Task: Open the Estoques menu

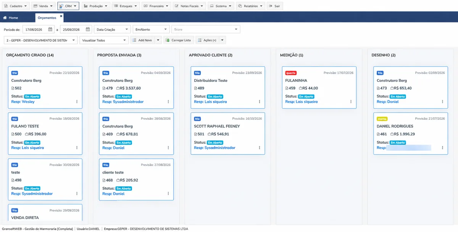Action: click(x=126, y=6)
